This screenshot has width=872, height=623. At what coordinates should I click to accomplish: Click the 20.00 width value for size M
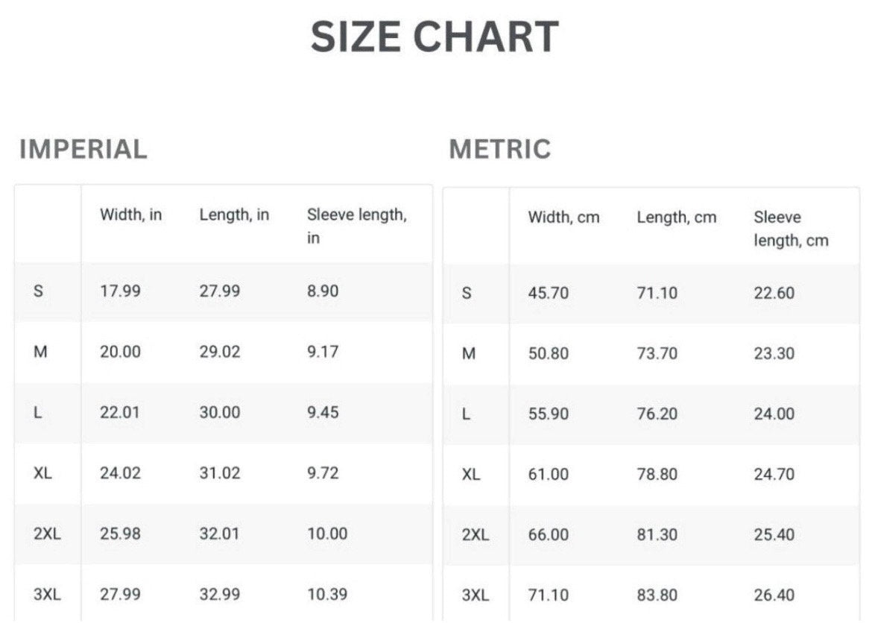point(120,352)
